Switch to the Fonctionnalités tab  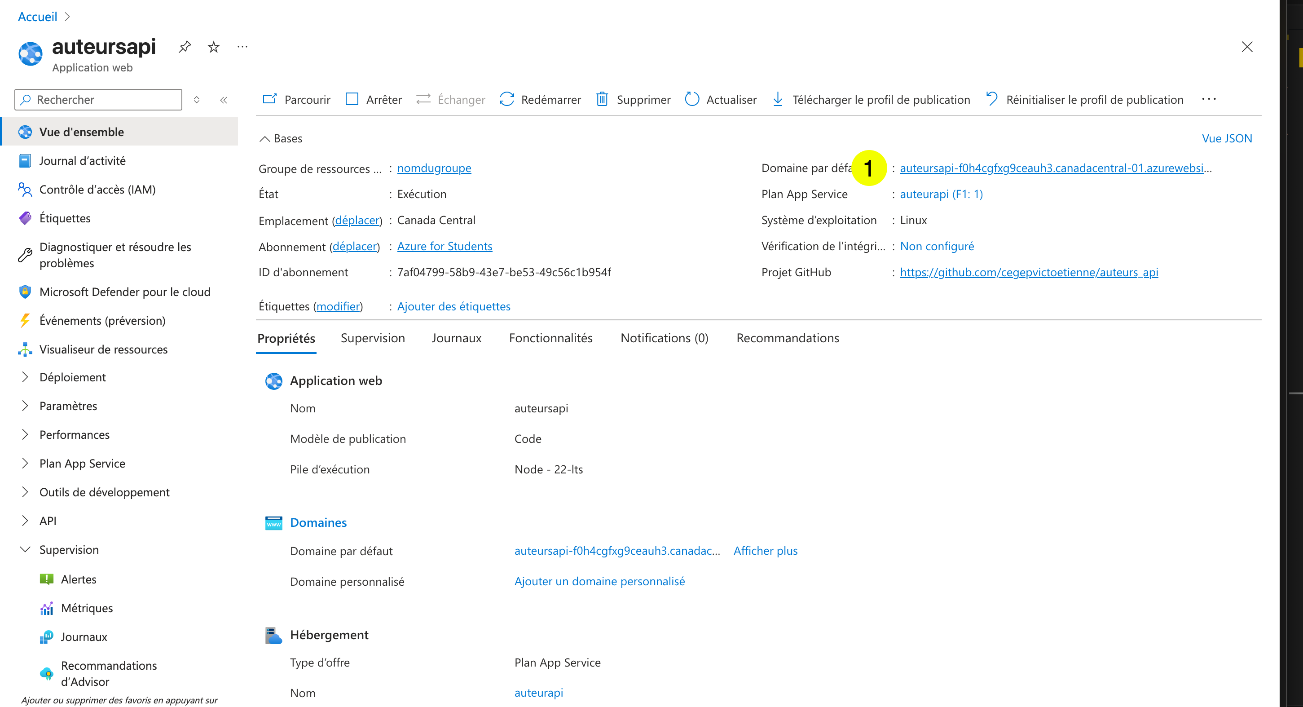pyautogui.click(x=550, y=338)
